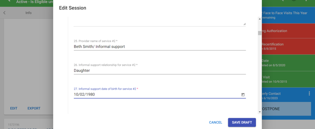Screen dimensions: 315x129
Task: Click the back chevron beside Info
Action: click(x=4, y=13)
